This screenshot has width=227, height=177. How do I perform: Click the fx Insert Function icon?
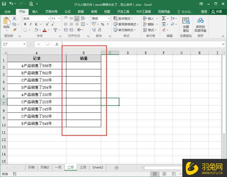pyautogui.click(x=57, y=44)
